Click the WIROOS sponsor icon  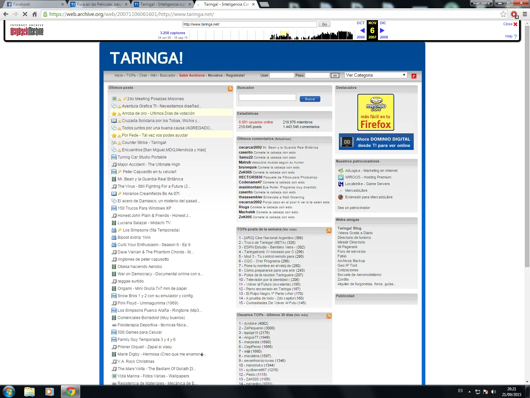click(341, 177)
